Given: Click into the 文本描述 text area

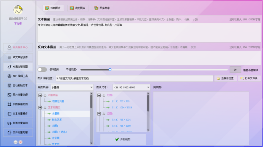Looking at the screenshot, I should click(x=149, y=32).
